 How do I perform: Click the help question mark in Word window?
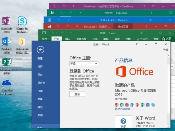click(x=137, y=44)
